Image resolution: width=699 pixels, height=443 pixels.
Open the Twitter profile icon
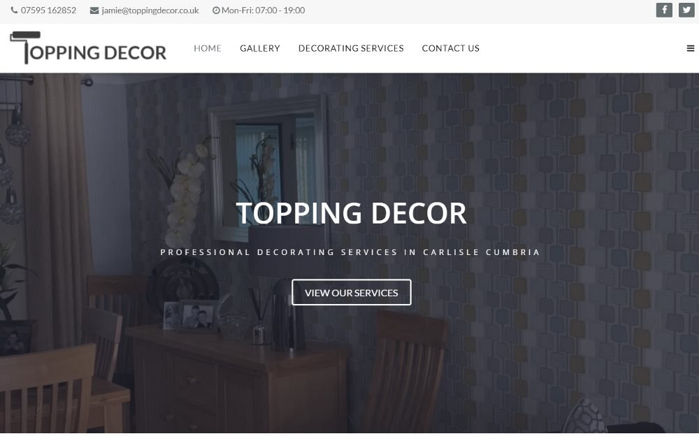pos(686,10)
